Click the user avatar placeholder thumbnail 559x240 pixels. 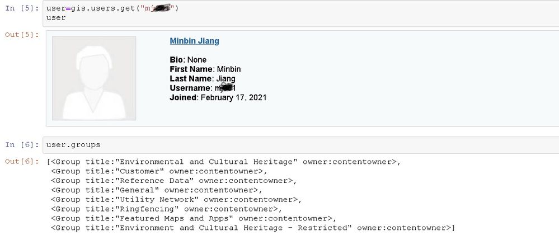tap(94, 78)
